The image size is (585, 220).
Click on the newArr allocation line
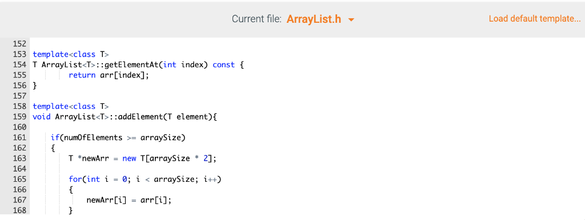pos(142,158)
